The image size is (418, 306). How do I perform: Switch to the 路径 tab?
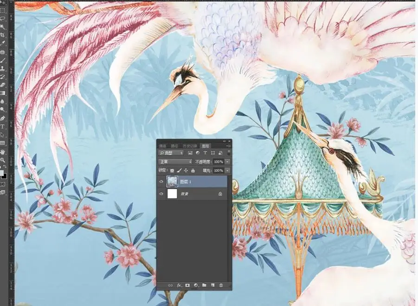(x=174, y=146)
